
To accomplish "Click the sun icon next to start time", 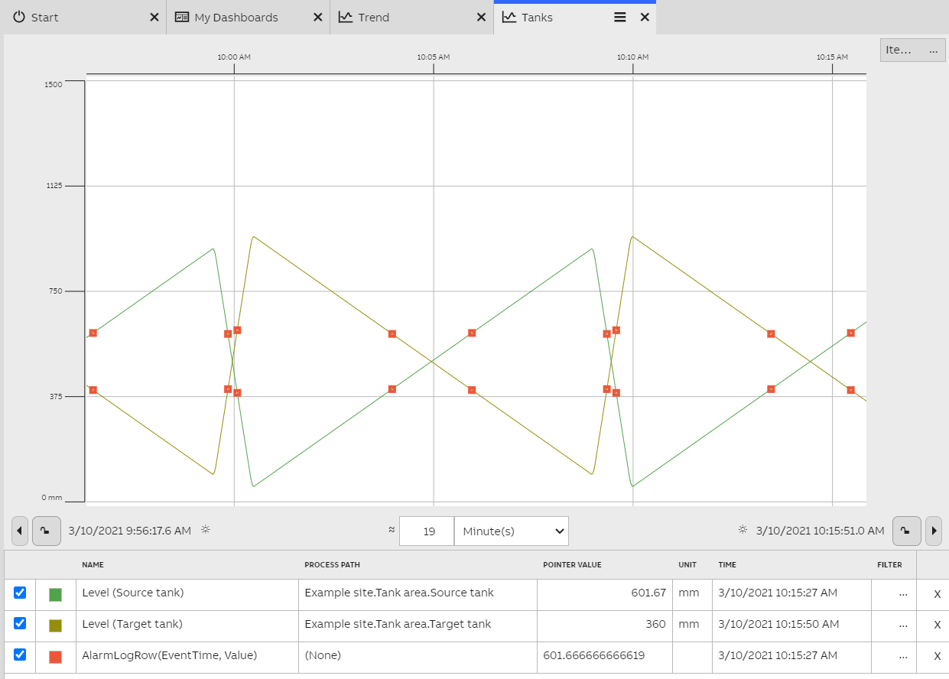I will [x=205, y=529].
